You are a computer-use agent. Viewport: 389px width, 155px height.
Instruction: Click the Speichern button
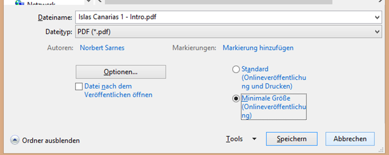coord(291,139)
